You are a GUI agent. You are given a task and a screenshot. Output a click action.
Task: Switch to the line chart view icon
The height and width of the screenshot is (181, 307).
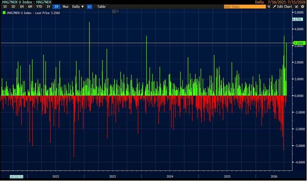[89, 7]
